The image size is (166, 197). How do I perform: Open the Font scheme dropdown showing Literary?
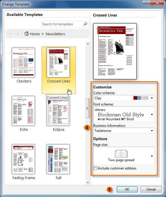pos(124,114)
